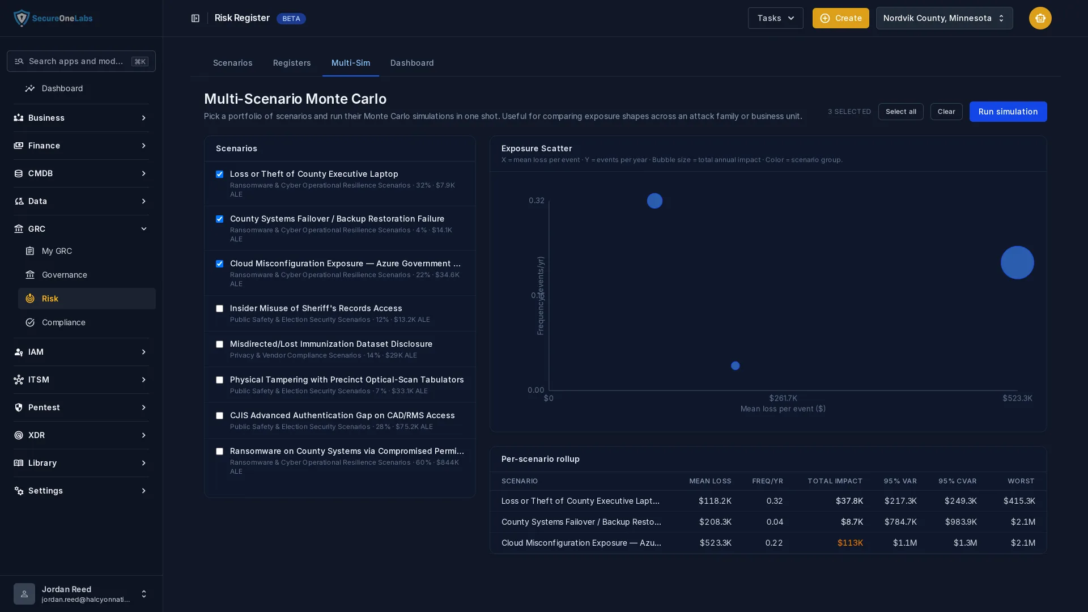Focus the Search apps and modules field
The width and height of the screenshot is (1088, 612).
point(81,61)
